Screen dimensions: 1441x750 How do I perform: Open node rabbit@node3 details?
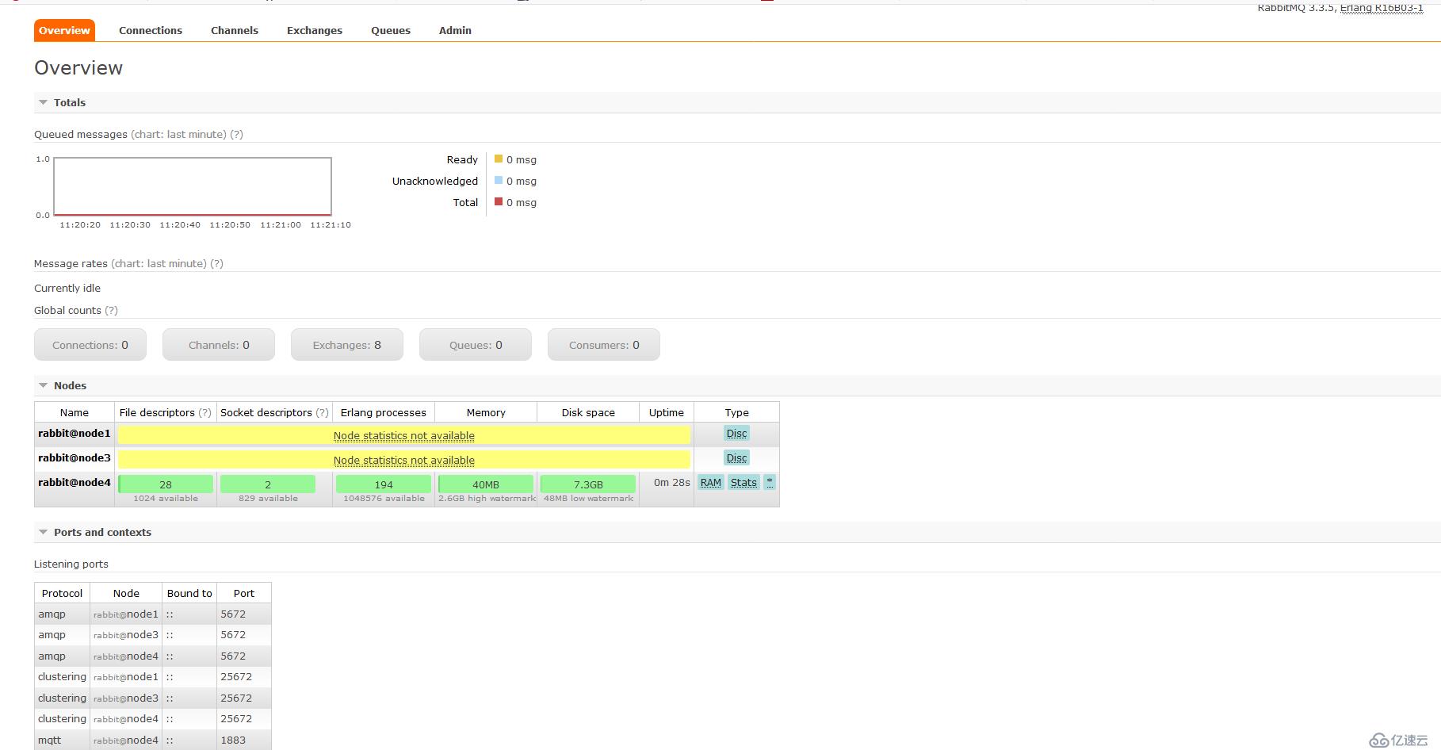(x=75, y=457)
